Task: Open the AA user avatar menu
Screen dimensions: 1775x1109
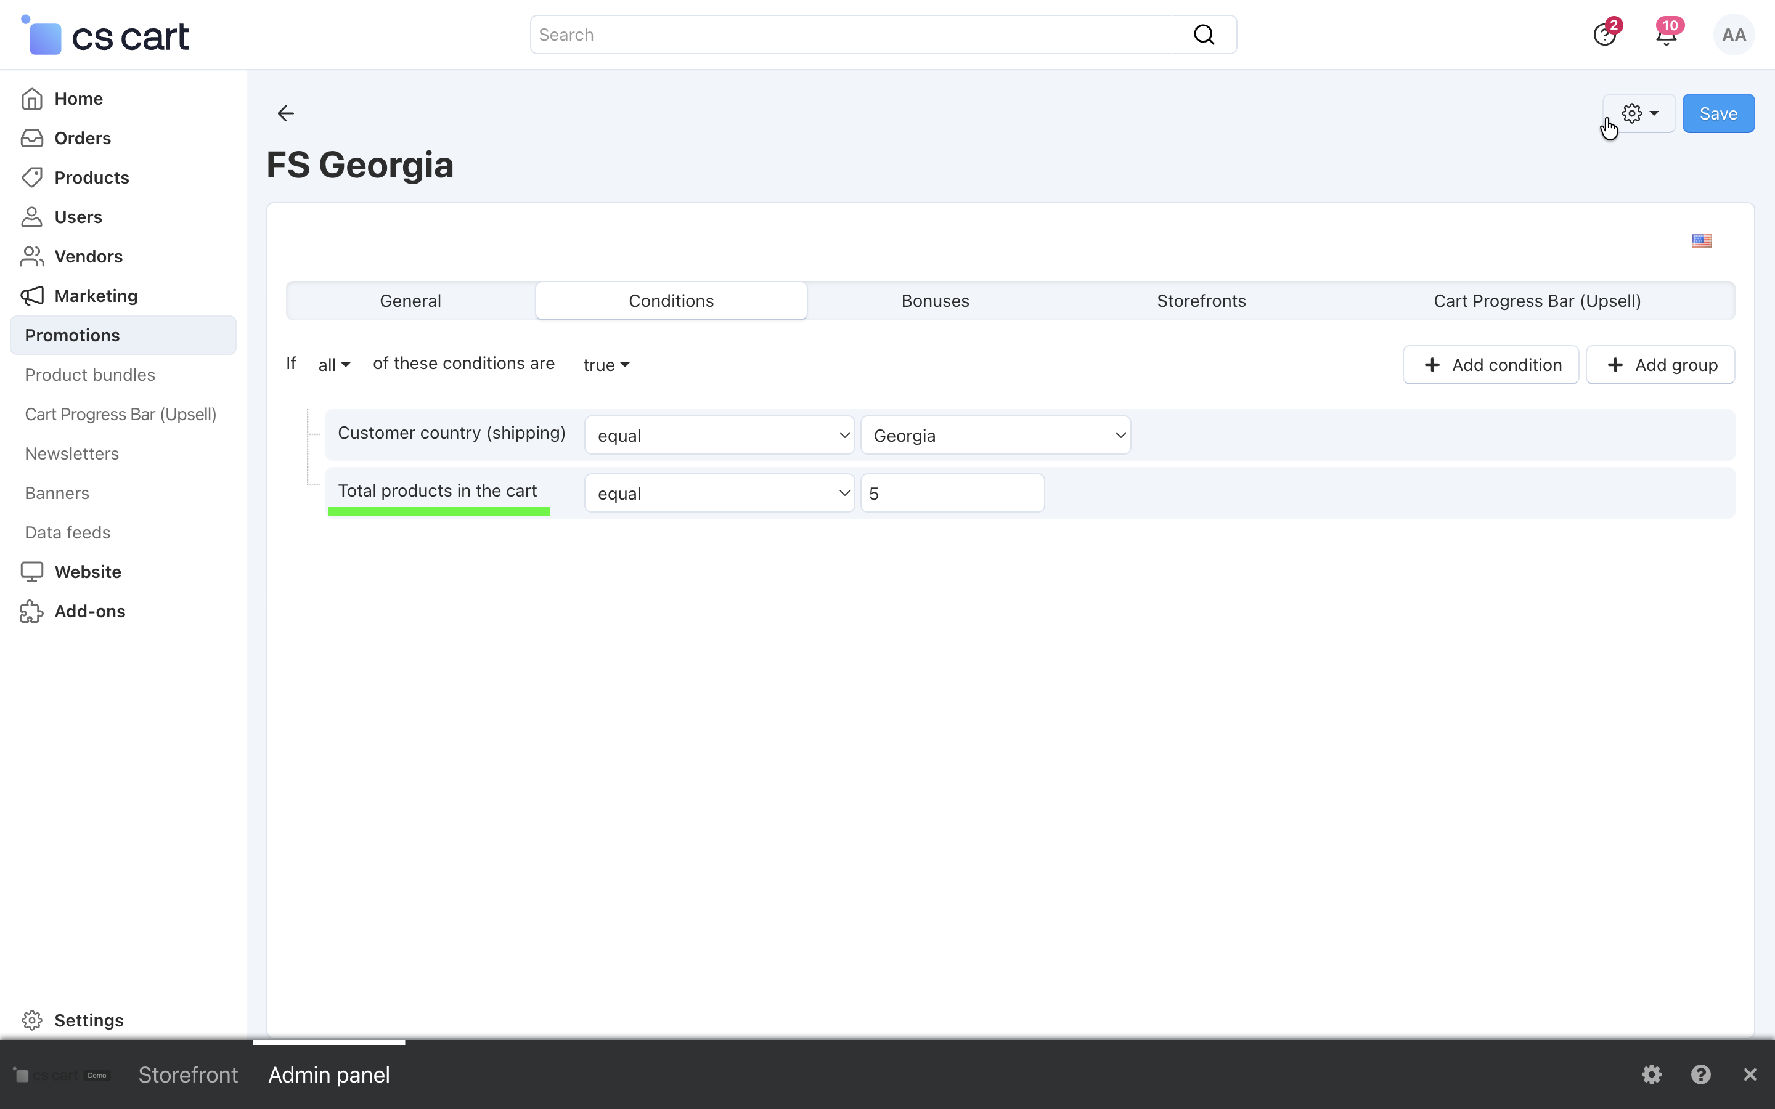Action: pyautogui.click(x=1733, y=35)
